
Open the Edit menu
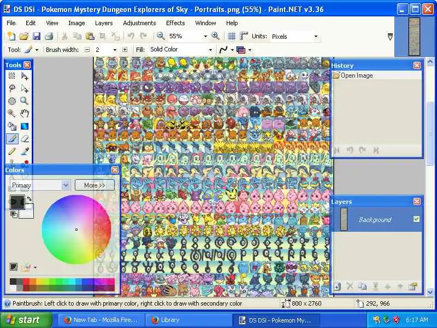tap(31, 23)
